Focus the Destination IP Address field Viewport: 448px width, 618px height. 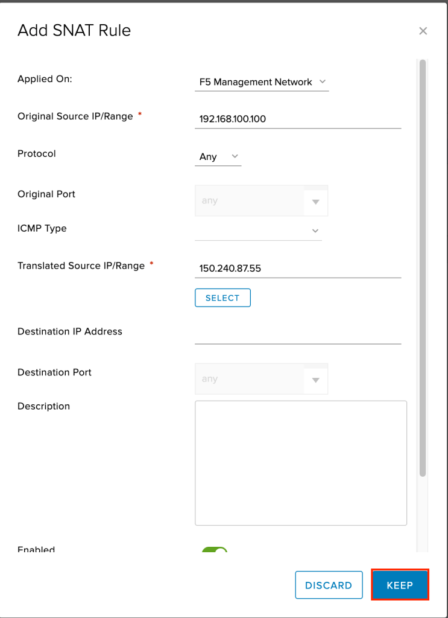[298, 334]
